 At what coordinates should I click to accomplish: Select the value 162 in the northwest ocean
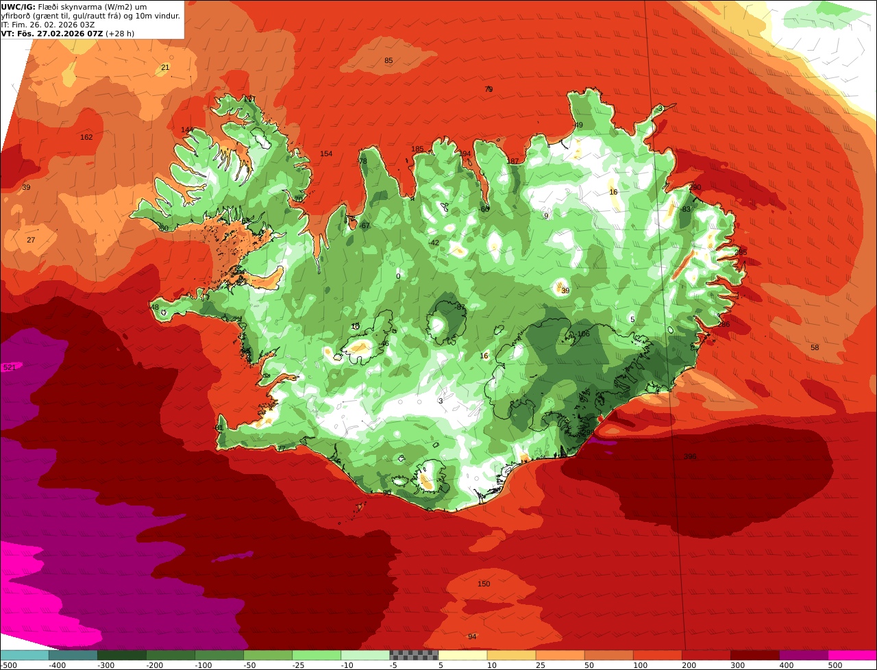click(86, 137)
